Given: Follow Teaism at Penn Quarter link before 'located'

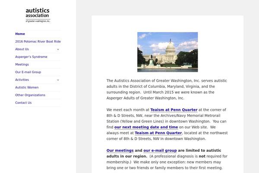Looking at the screenshot, I should (x=158, y=133).
